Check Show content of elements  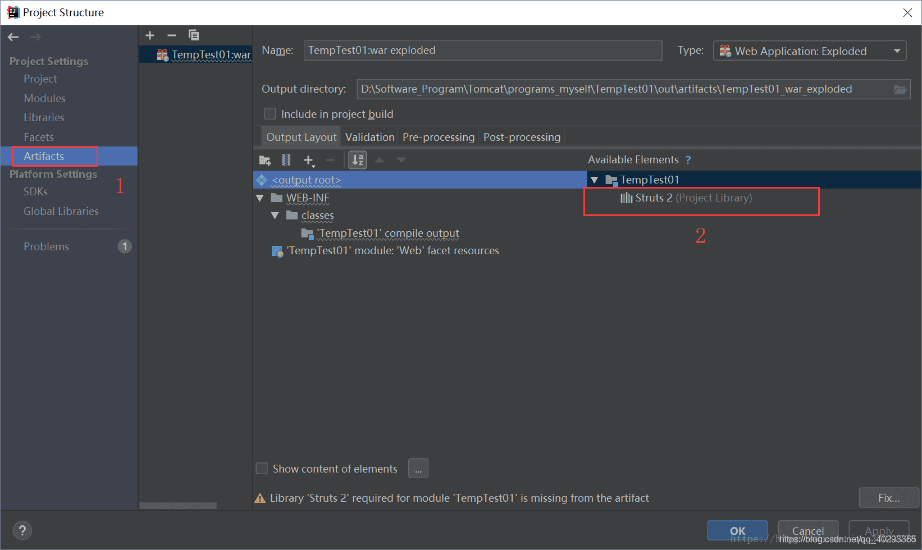(262, 468)
